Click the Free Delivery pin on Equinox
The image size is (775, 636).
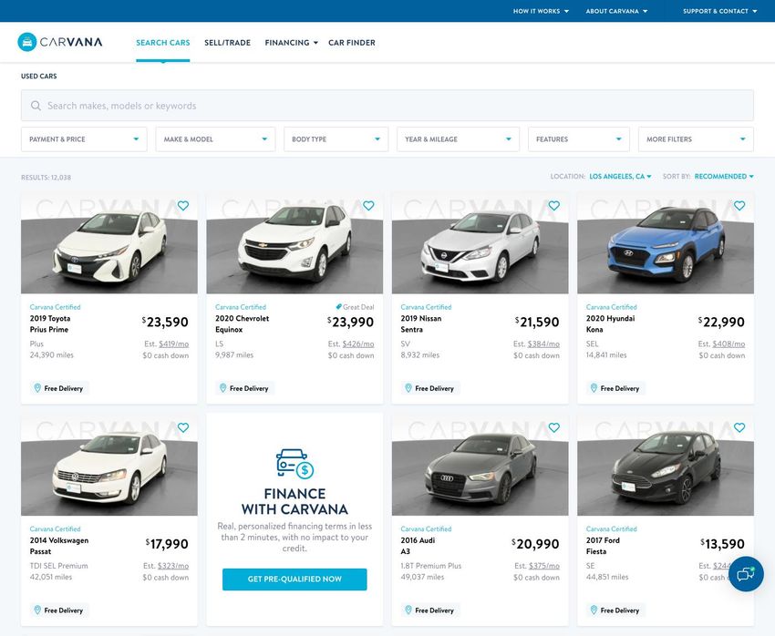click(222, 388)
